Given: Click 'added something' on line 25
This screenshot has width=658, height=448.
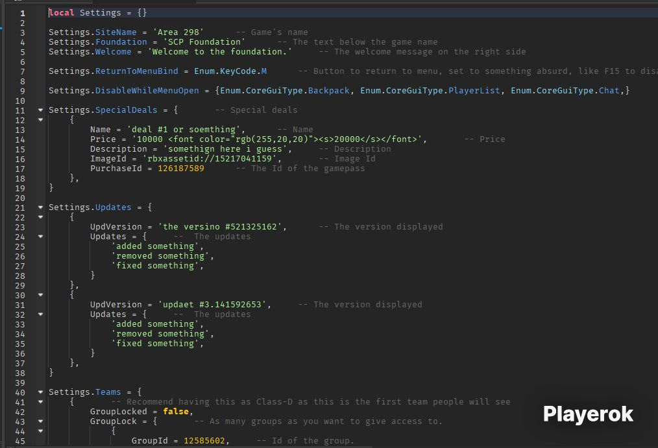Looking at the screenshot, I should [x=155, y=246].
